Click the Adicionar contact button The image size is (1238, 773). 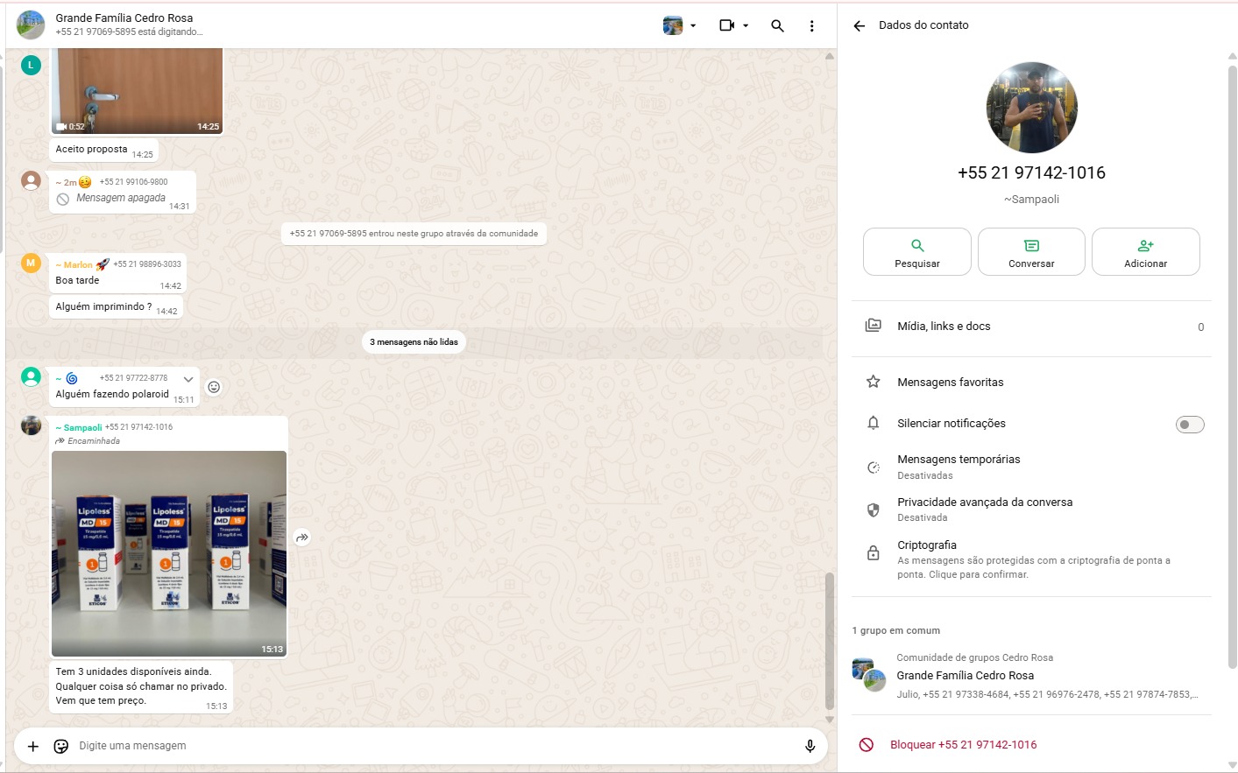pos(1145,252)
